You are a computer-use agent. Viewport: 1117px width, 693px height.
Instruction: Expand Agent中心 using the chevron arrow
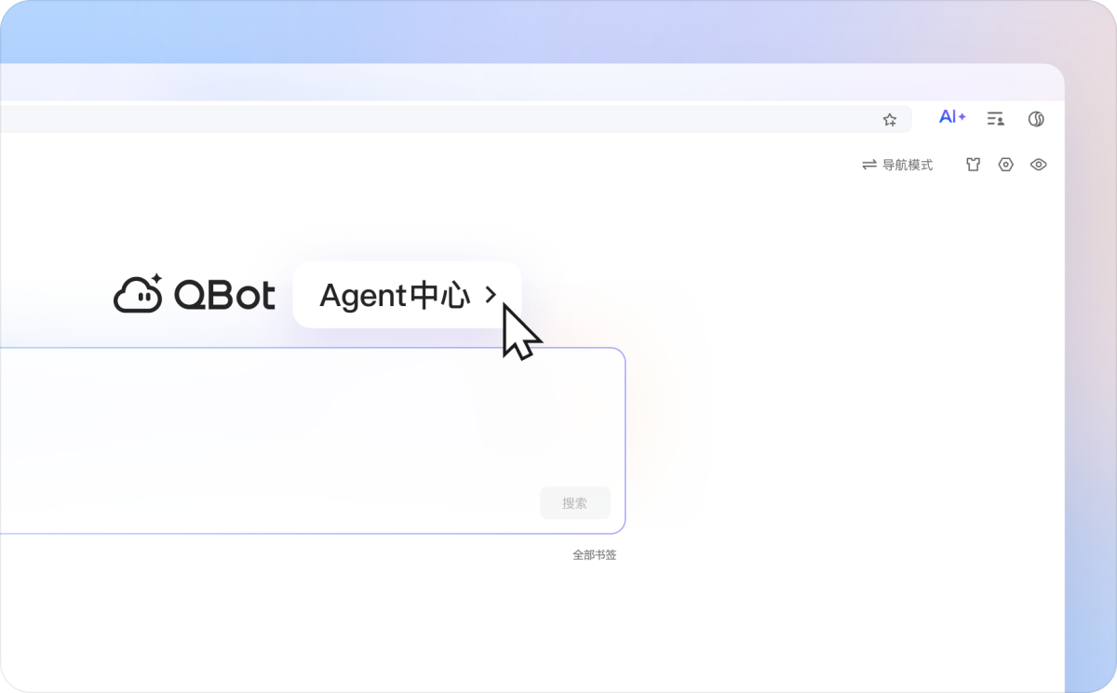click(x=491, y=296)
